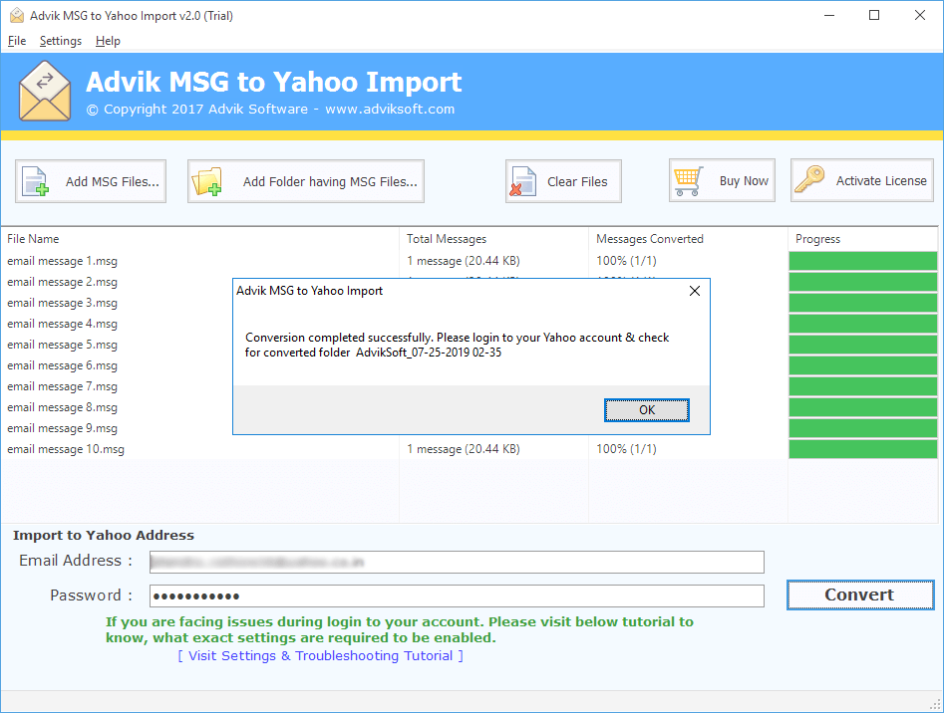
Task: Click progress bar for email message 1.msg
Action: [862, 261]
